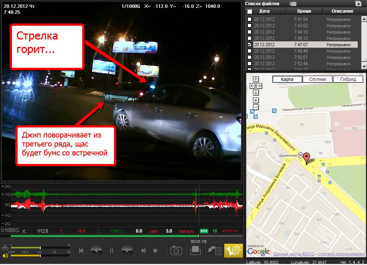This screenshot has height=265, width=367.
Task: Open settings with the yellow gear icon
Action: click(x=234, y=250)
